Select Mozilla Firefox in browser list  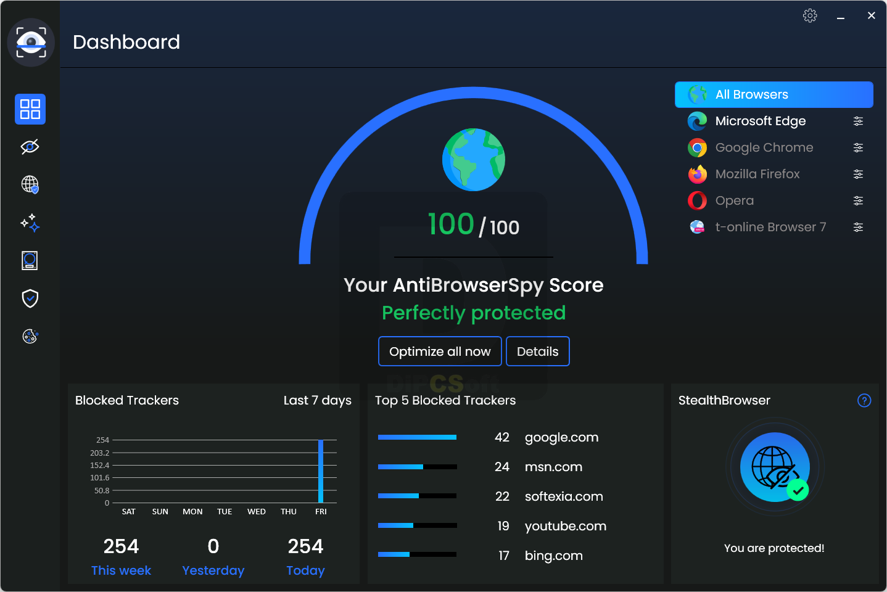click(x=774, y=174)
